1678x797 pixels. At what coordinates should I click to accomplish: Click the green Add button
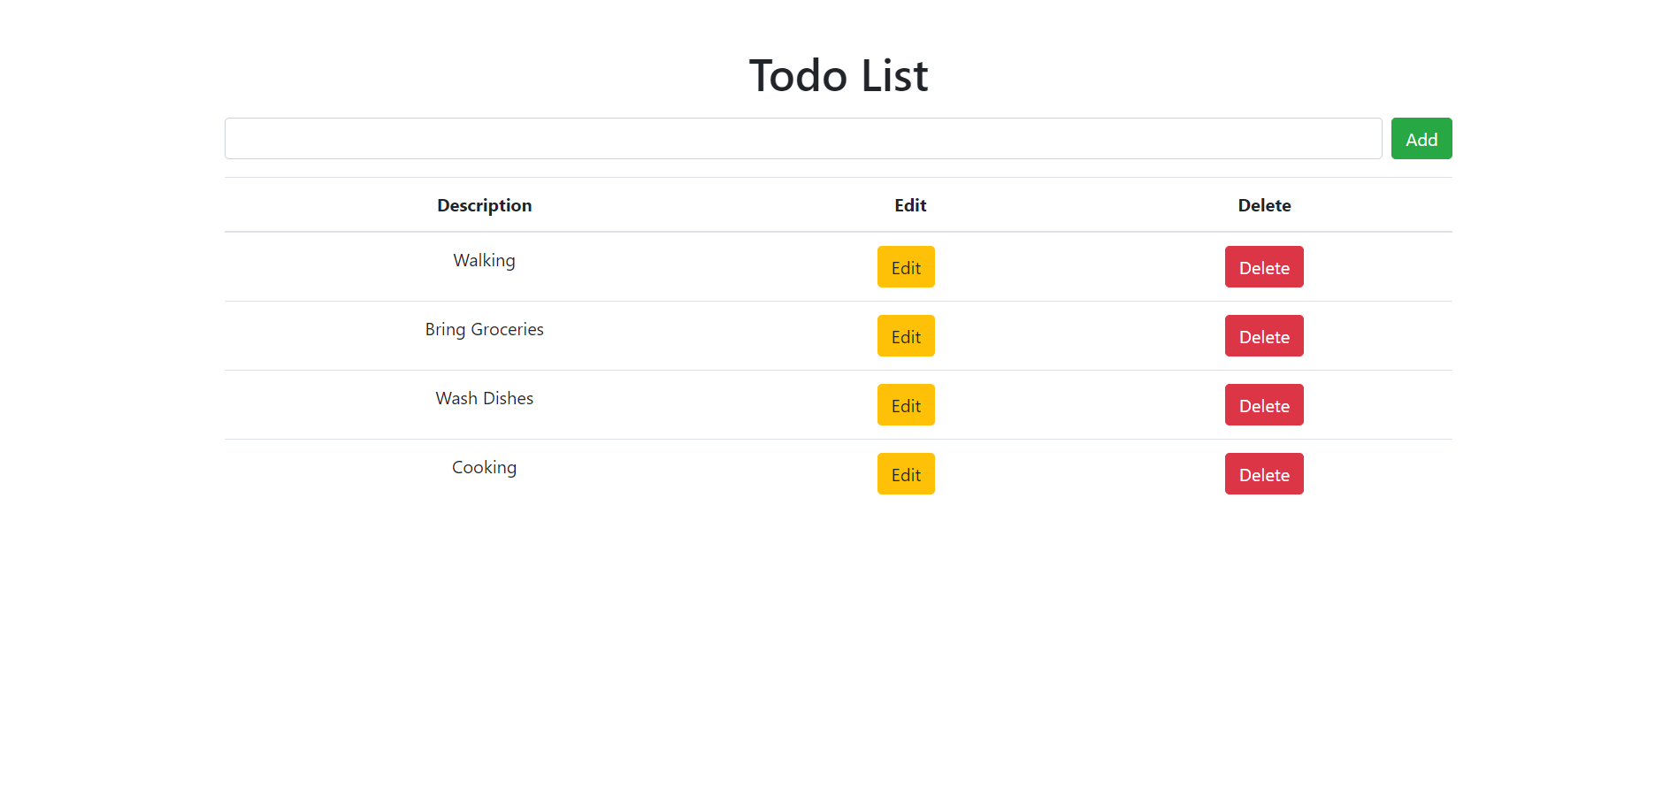(x=1421, y=139)
